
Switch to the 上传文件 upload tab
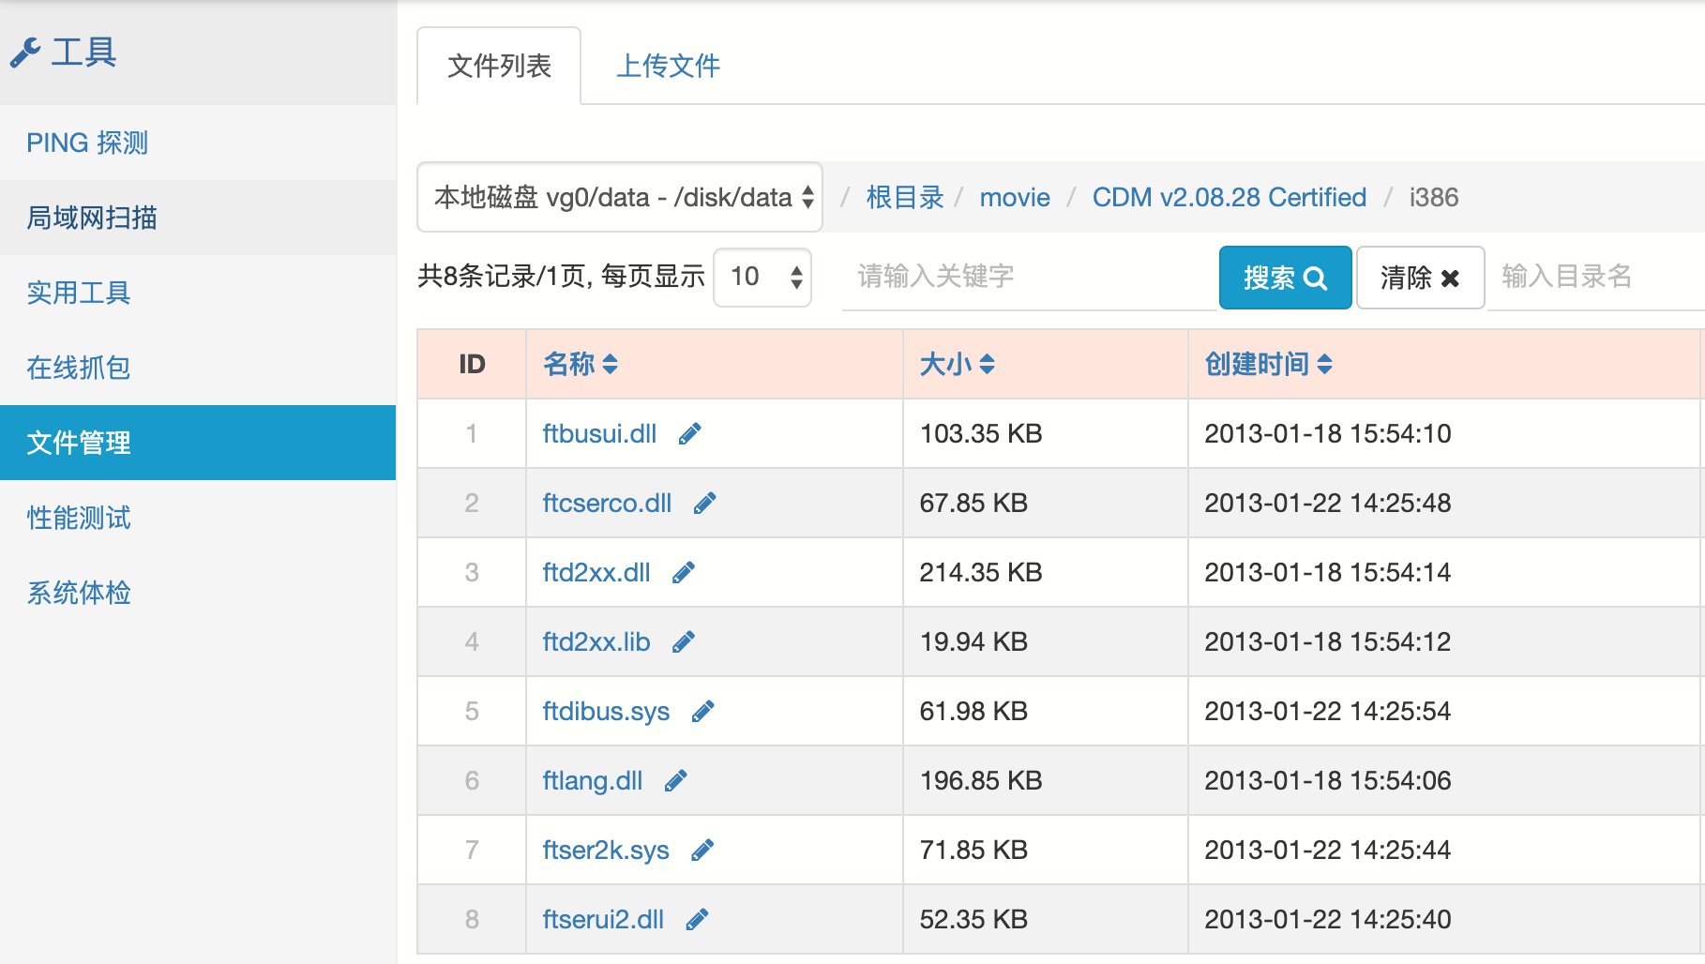point(668,66)
